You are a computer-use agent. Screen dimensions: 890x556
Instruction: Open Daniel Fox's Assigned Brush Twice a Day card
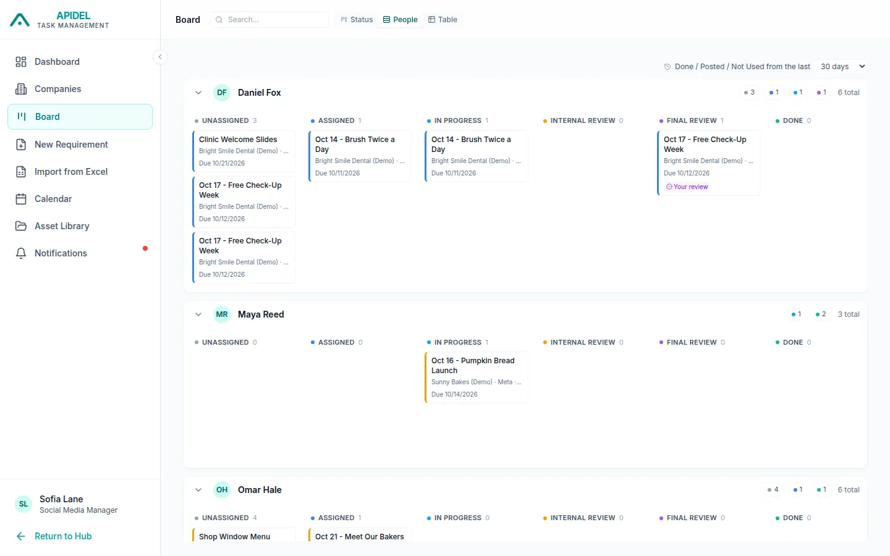click(x=360, y=156)
